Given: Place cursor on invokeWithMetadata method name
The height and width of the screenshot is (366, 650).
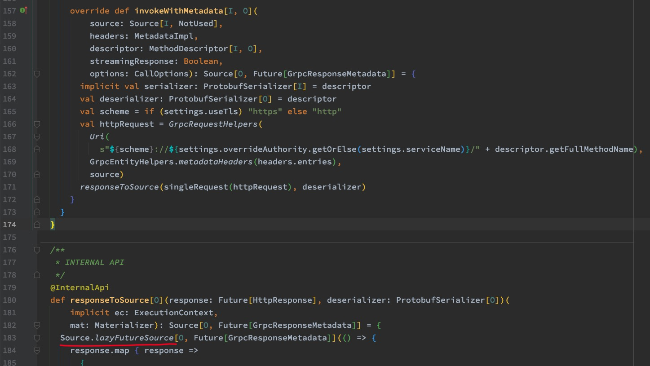Looking at the screenshot, I should click(x=179, y=11).
